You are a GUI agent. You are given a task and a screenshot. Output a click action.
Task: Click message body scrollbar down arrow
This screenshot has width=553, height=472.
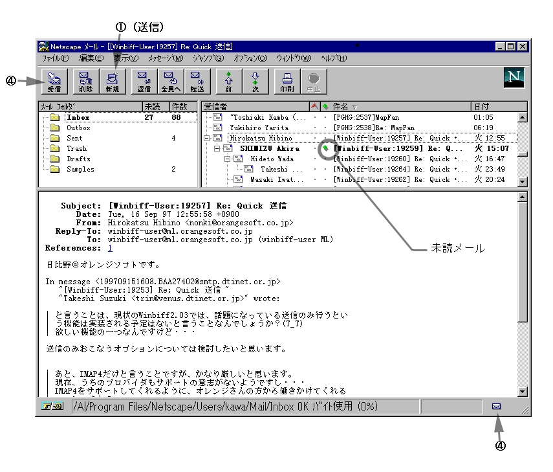point(523,392)
